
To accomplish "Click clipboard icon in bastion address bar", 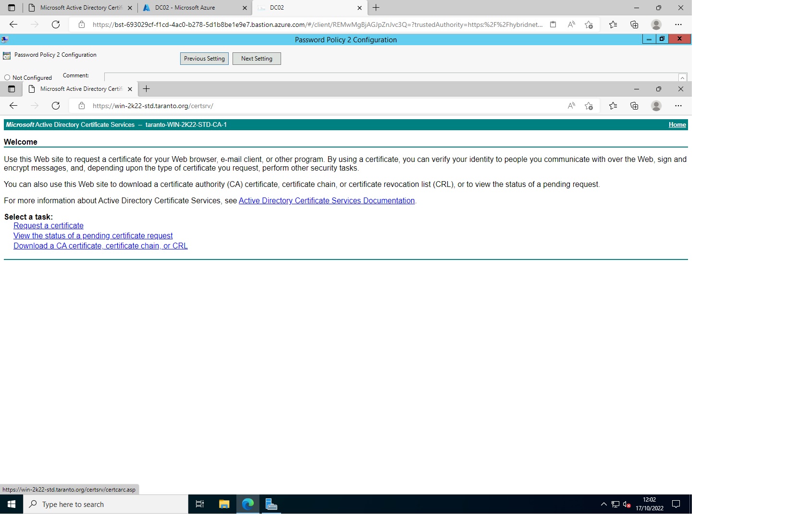I will click(x=553, y=25).
